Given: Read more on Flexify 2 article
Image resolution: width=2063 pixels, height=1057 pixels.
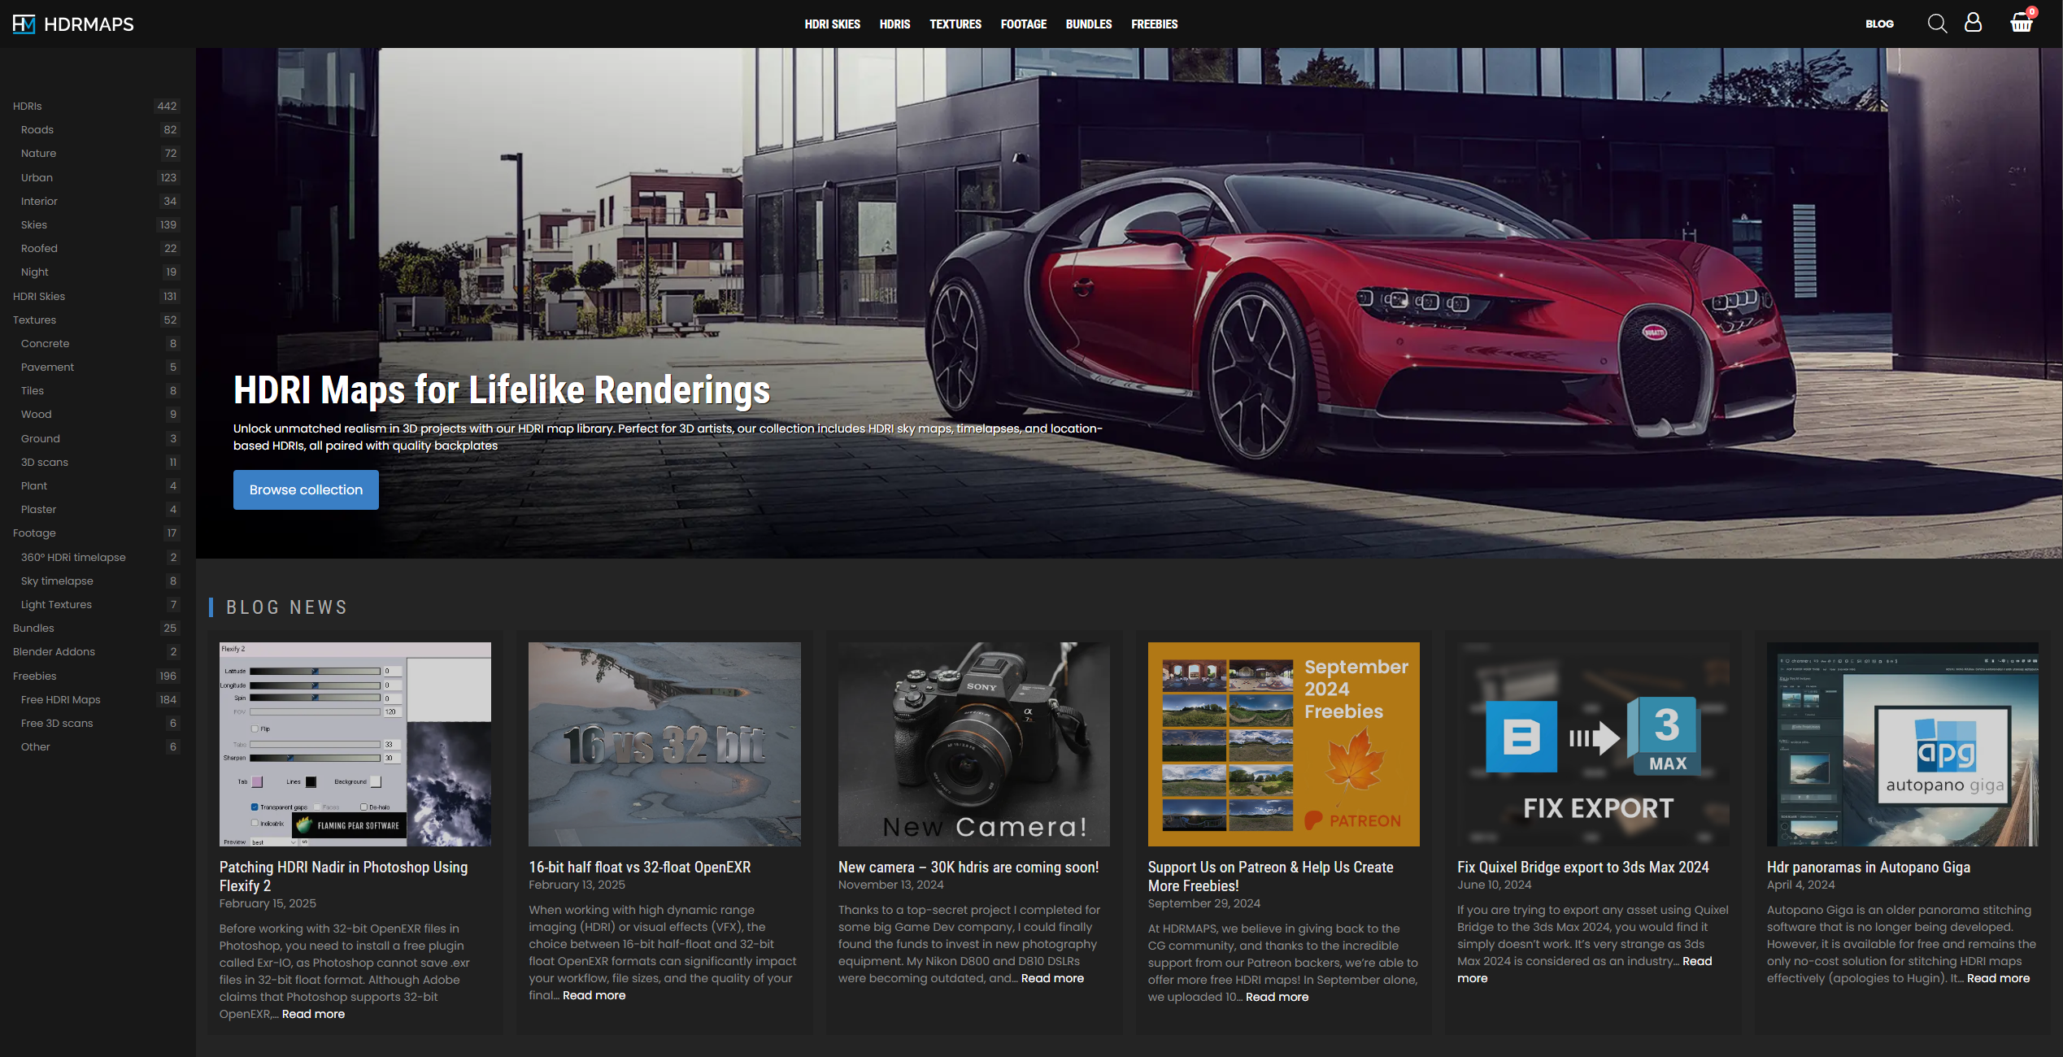Looking at the screenshot, I should click(313, 1014).
